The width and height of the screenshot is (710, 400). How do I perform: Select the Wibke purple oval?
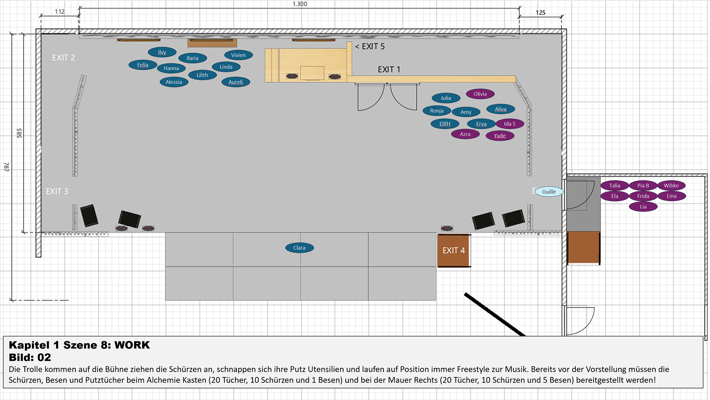tap(671, 186)
